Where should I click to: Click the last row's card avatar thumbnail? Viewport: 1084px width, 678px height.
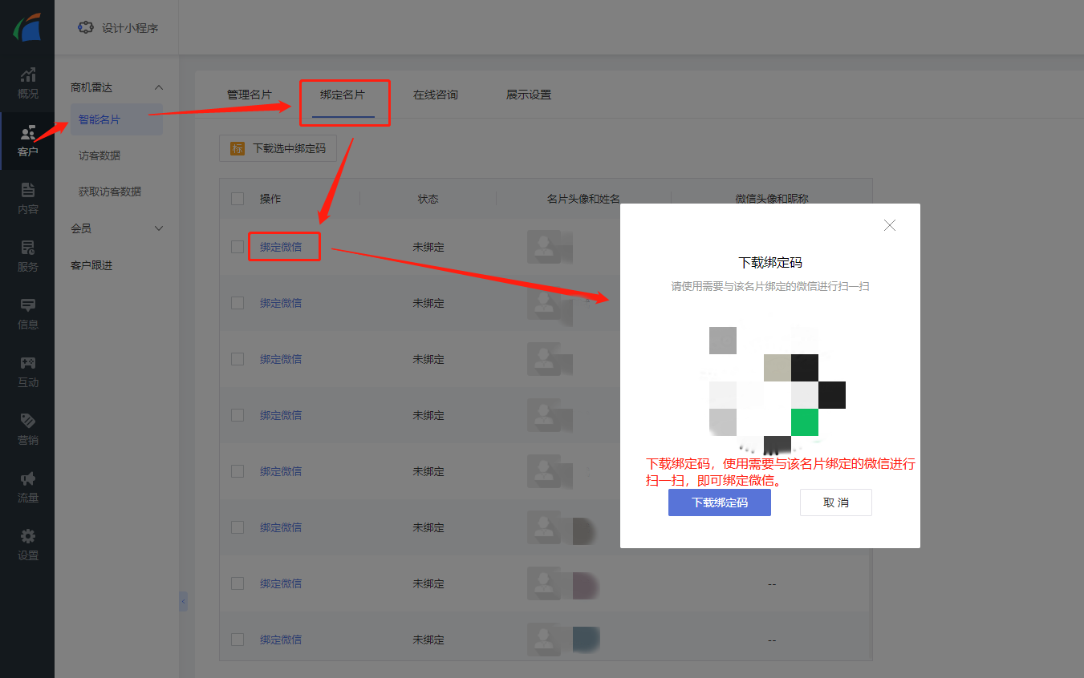click(x=544, y=640)
